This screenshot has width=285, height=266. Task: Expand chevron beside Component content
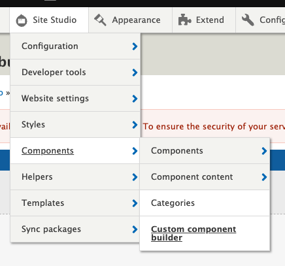[264, 177]
